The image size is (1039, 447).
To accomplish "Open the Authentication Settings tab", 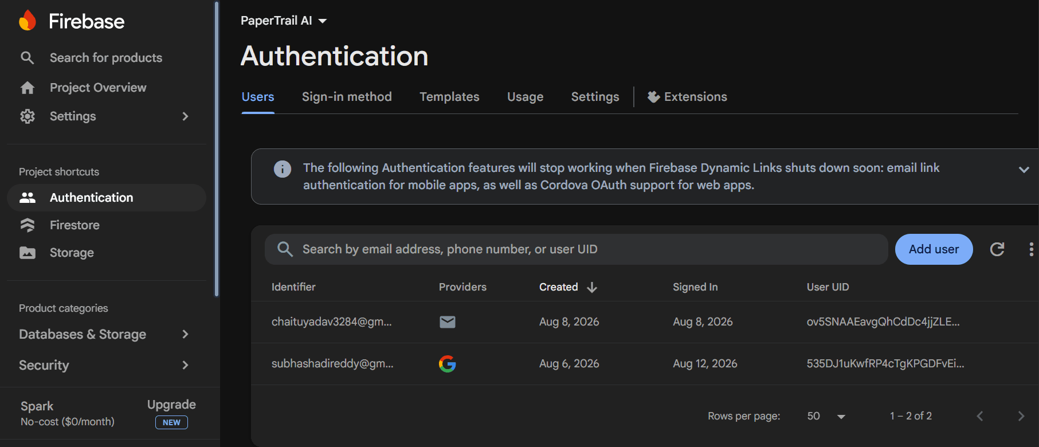I will click(595, 97).
